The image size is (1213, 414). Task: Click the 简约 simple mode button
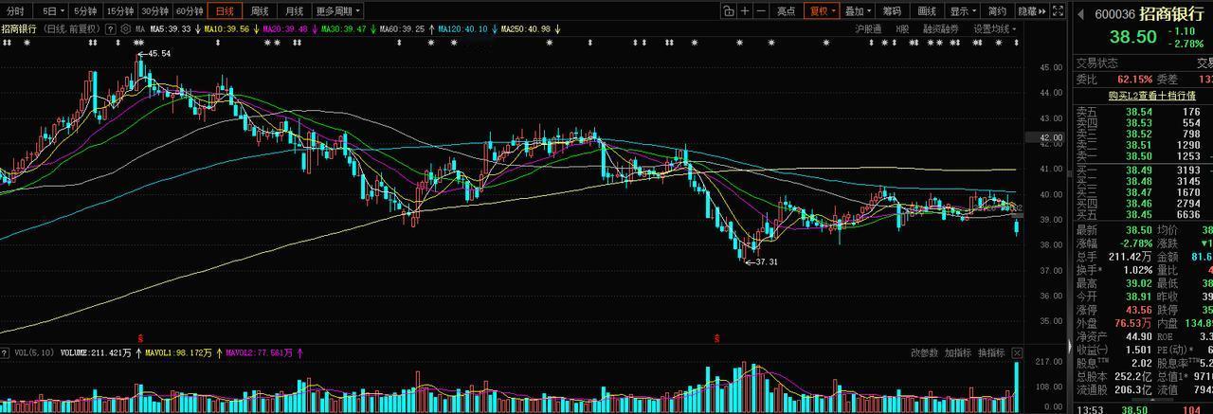click(997, 11)
